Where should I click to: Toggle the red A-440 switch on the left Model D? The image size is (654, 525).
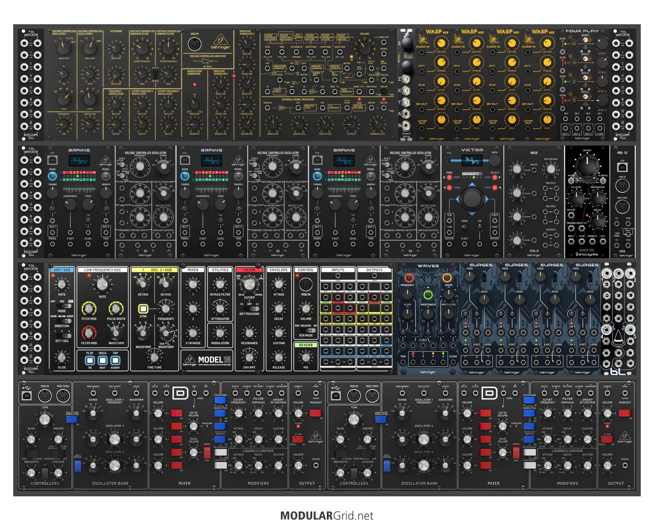298,439
